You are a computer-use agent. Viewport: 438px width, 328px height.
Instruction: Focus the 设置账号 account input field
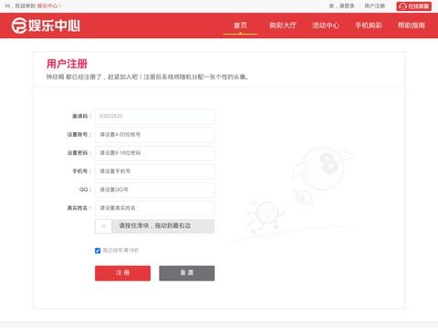pos(155,135)
